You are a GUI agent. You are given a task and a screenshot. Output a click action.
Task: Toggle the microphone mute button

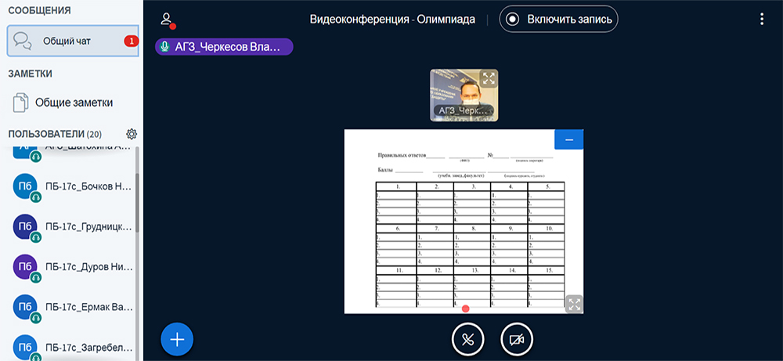[468, 339]
